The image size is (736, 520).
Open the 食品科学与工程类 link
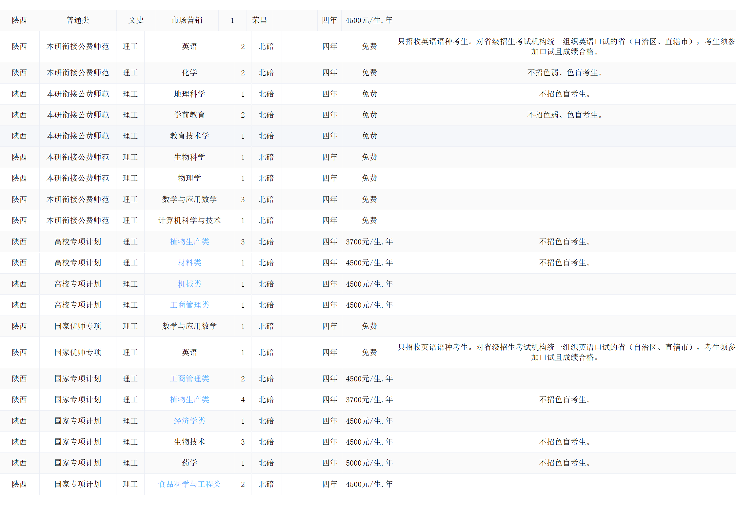point(189,484)
